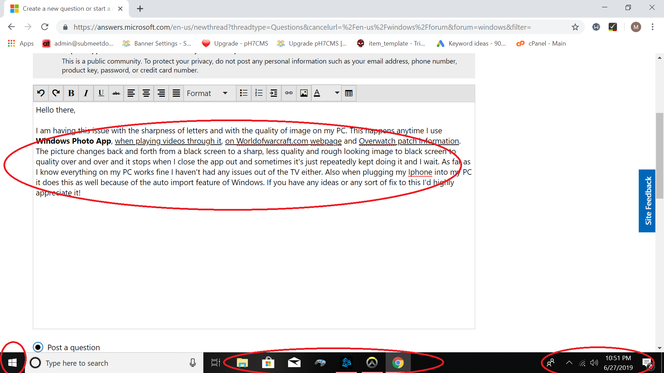Align text right
This screenshot has height=373, width=664.
click(x=161, y=93)
